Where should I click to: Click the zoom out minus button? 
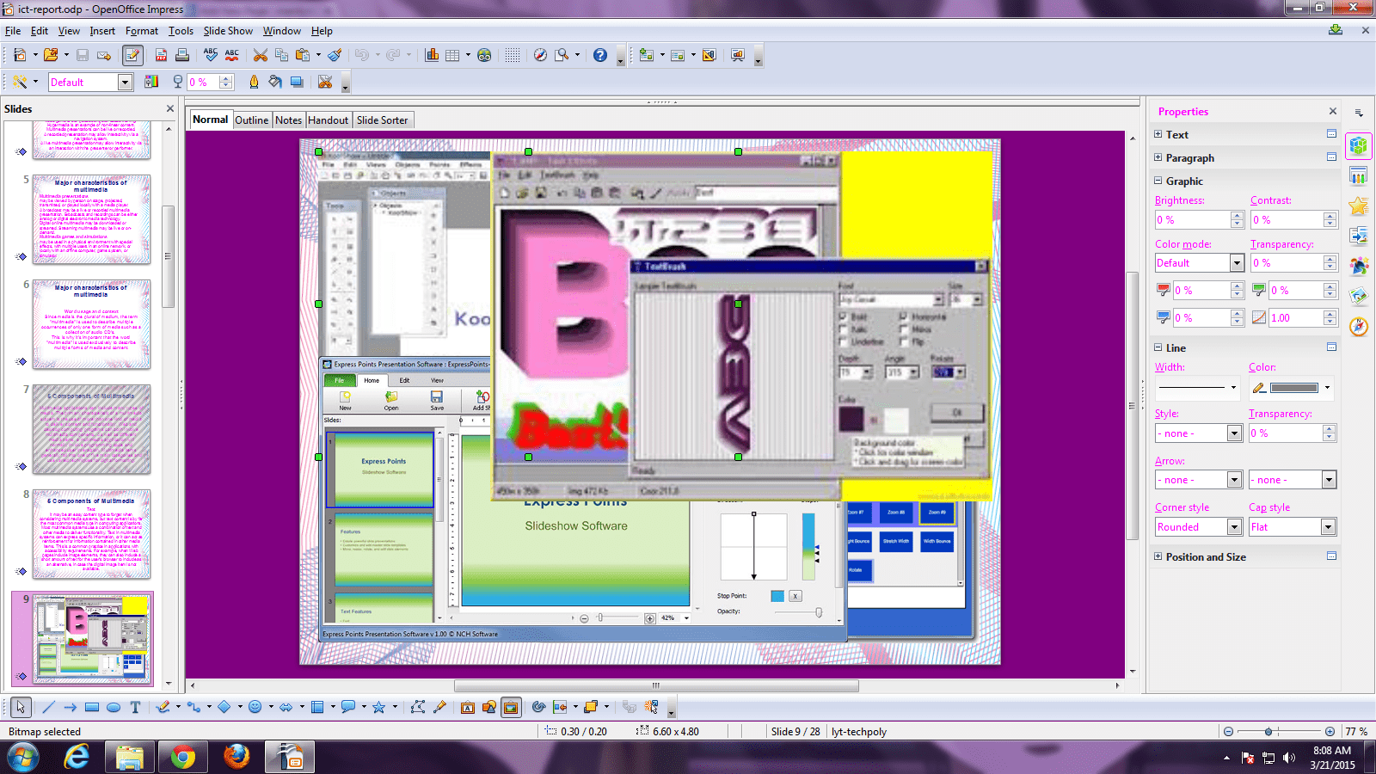pyautogui.click(x=1228, y=732)
